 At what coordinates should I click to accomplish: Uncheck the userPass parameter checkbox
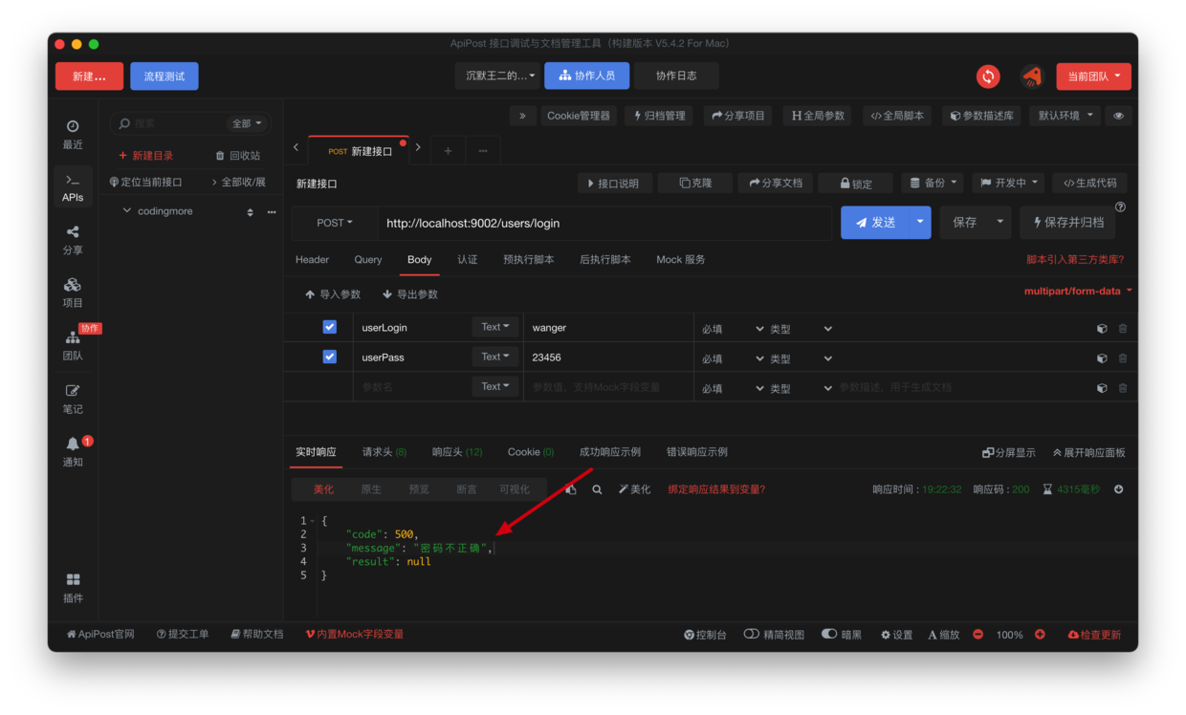(330, 357)
